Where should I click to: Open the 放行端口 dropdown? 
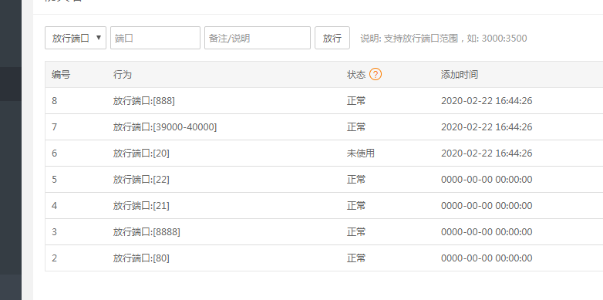76,38
